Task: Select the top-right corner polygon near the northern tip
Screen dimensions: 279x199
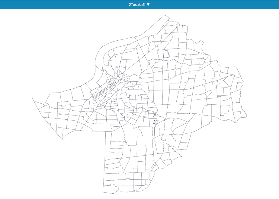Action: coord(184,29)
